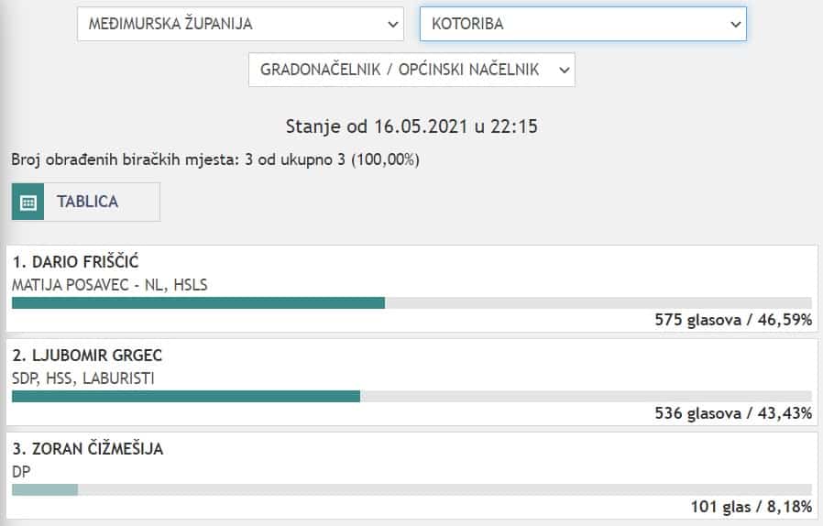Click the Stanje od 16.05.2021 timestamp
Viewport: 823px width, 526px height.
click(411, 126)
